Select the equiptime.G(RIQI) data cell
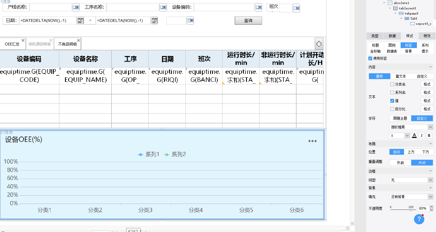 pos(167,76)
